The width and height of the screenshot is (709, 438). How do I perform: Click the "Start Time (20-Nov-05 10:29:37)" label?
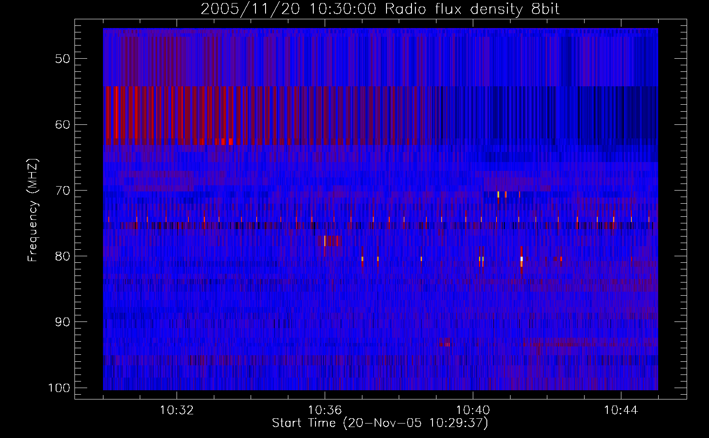pyautogui.click(x=380, y=423)
